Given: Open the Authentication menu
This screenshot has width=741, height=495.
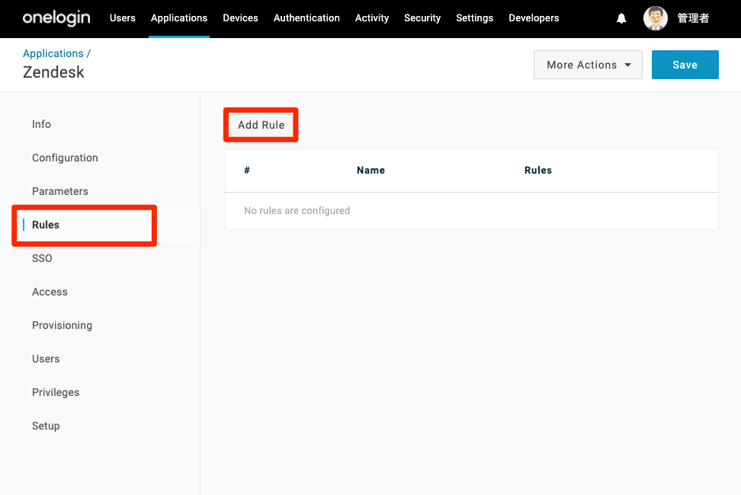Looking at the screenshot, I should [x=306, y=18].
